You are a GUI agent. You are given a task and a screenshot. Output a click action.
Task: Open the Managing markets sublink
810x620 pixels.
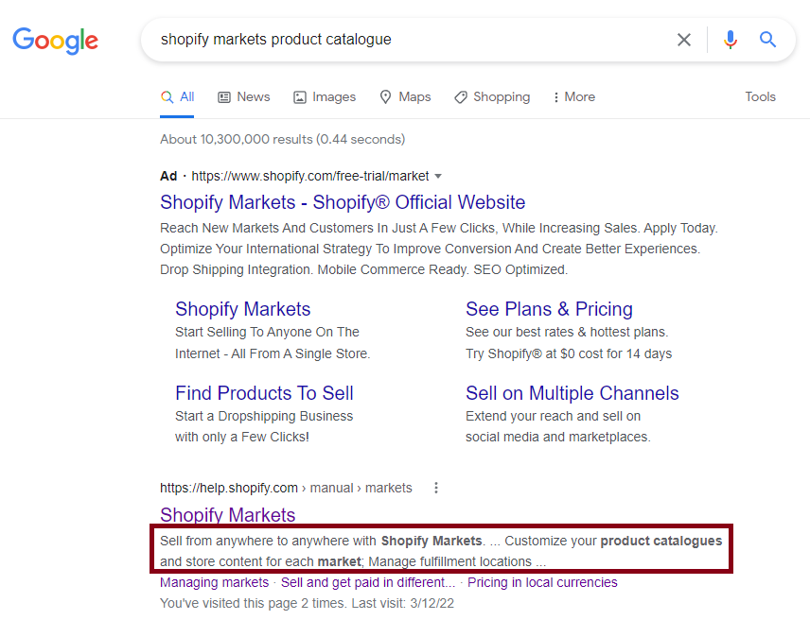214,582
